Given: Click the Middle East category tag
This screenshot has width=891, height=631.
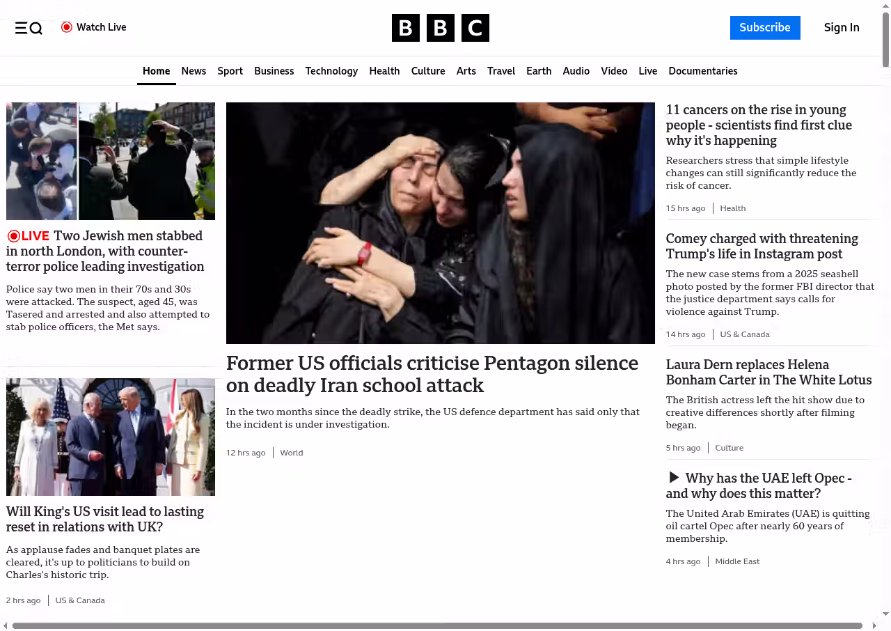Looking at the screenshot, I should coord(737,561).
